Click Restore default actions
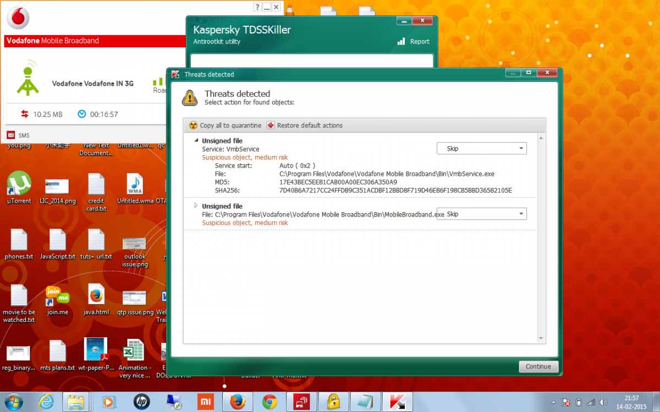 [305, 125]
